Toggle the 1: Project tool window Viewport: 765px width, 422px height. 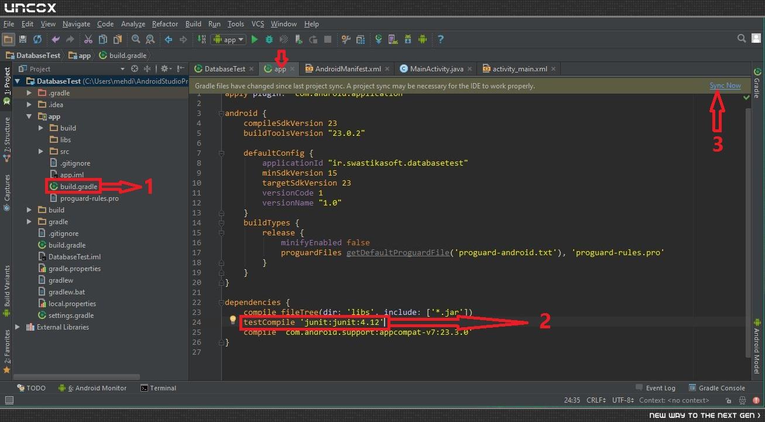(6, 87)
